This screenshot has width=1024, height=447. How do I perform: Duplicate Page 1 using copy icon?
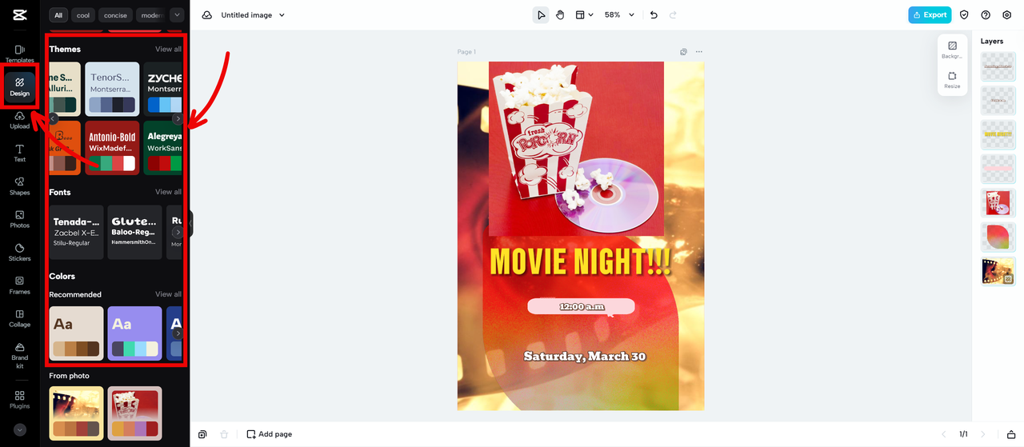(x=683, y=52)
